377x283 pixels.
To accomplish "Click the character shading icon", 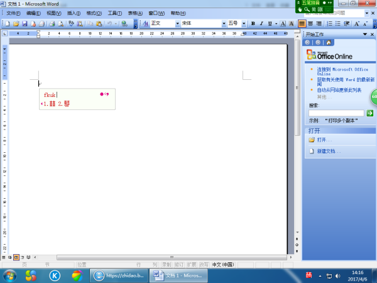I will 291,24.
